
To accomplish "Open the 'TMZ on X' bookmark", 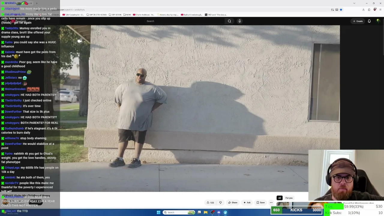I will [216, 15].
